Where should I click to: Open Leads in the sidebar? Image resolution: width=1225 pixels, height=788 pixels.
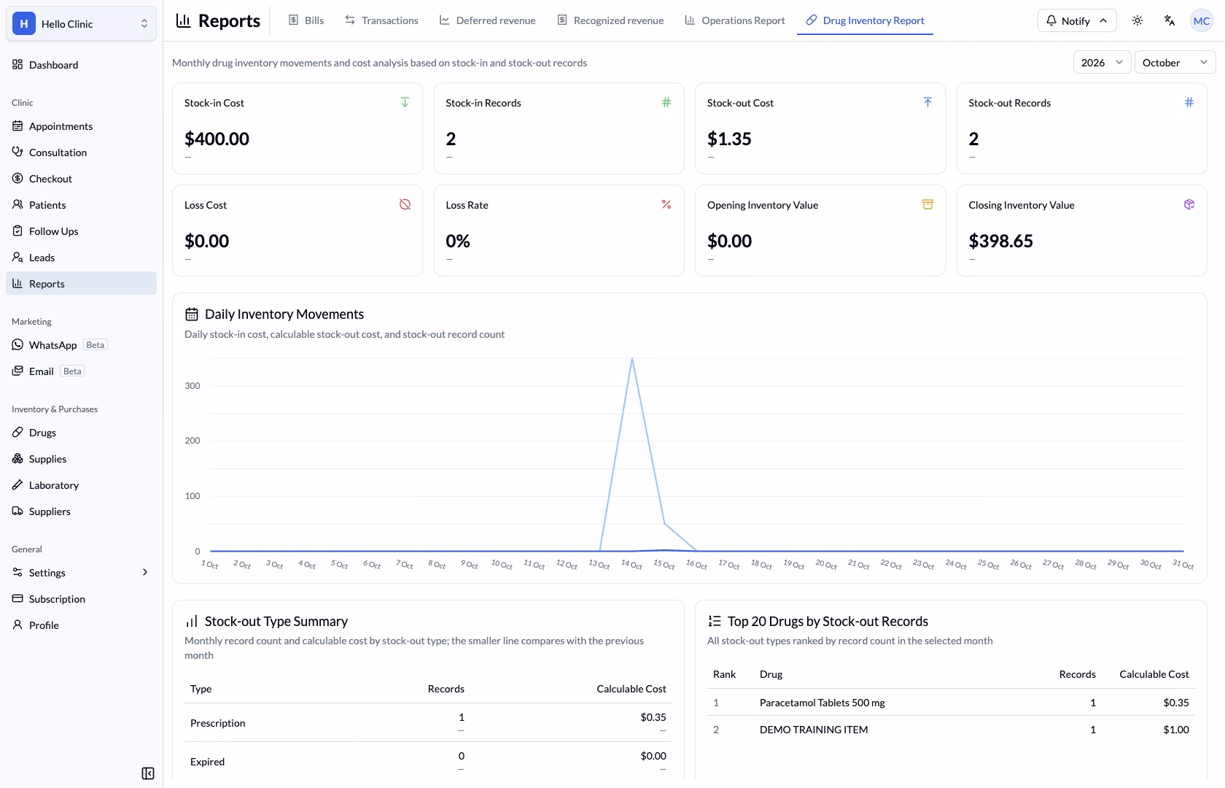[x=81, y=258]
